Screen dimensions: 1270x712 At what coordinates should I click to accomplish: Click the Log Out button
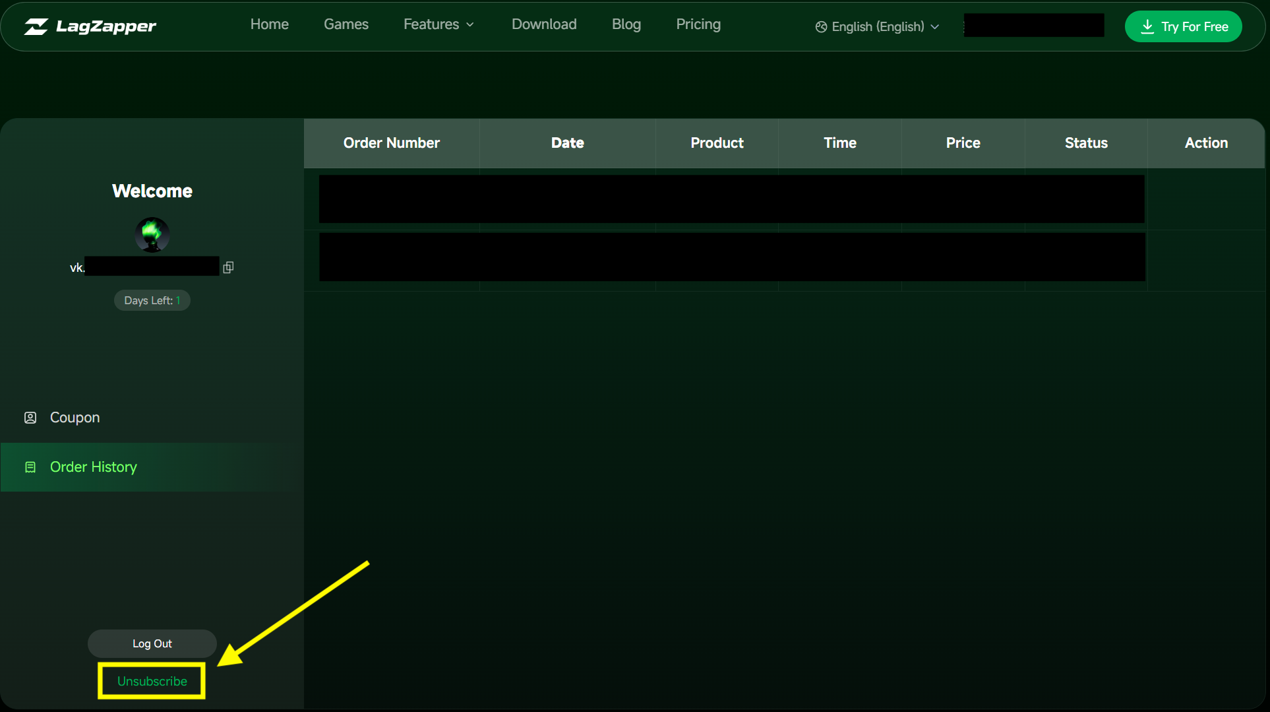click(152, 643)
